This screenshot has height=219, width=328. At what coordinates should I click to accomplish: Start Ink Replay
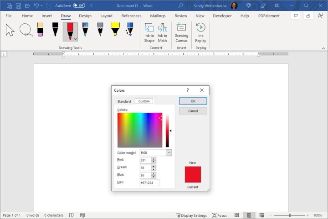point(200,32)
